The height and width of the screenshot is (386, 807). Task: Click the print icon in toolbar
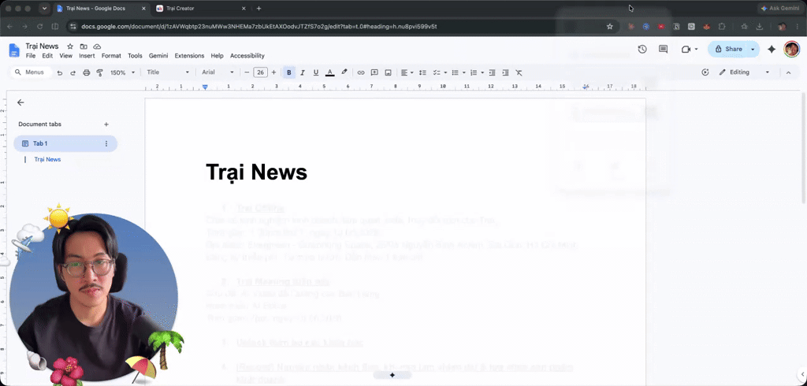pyautogui.click(x=87, y=72)
